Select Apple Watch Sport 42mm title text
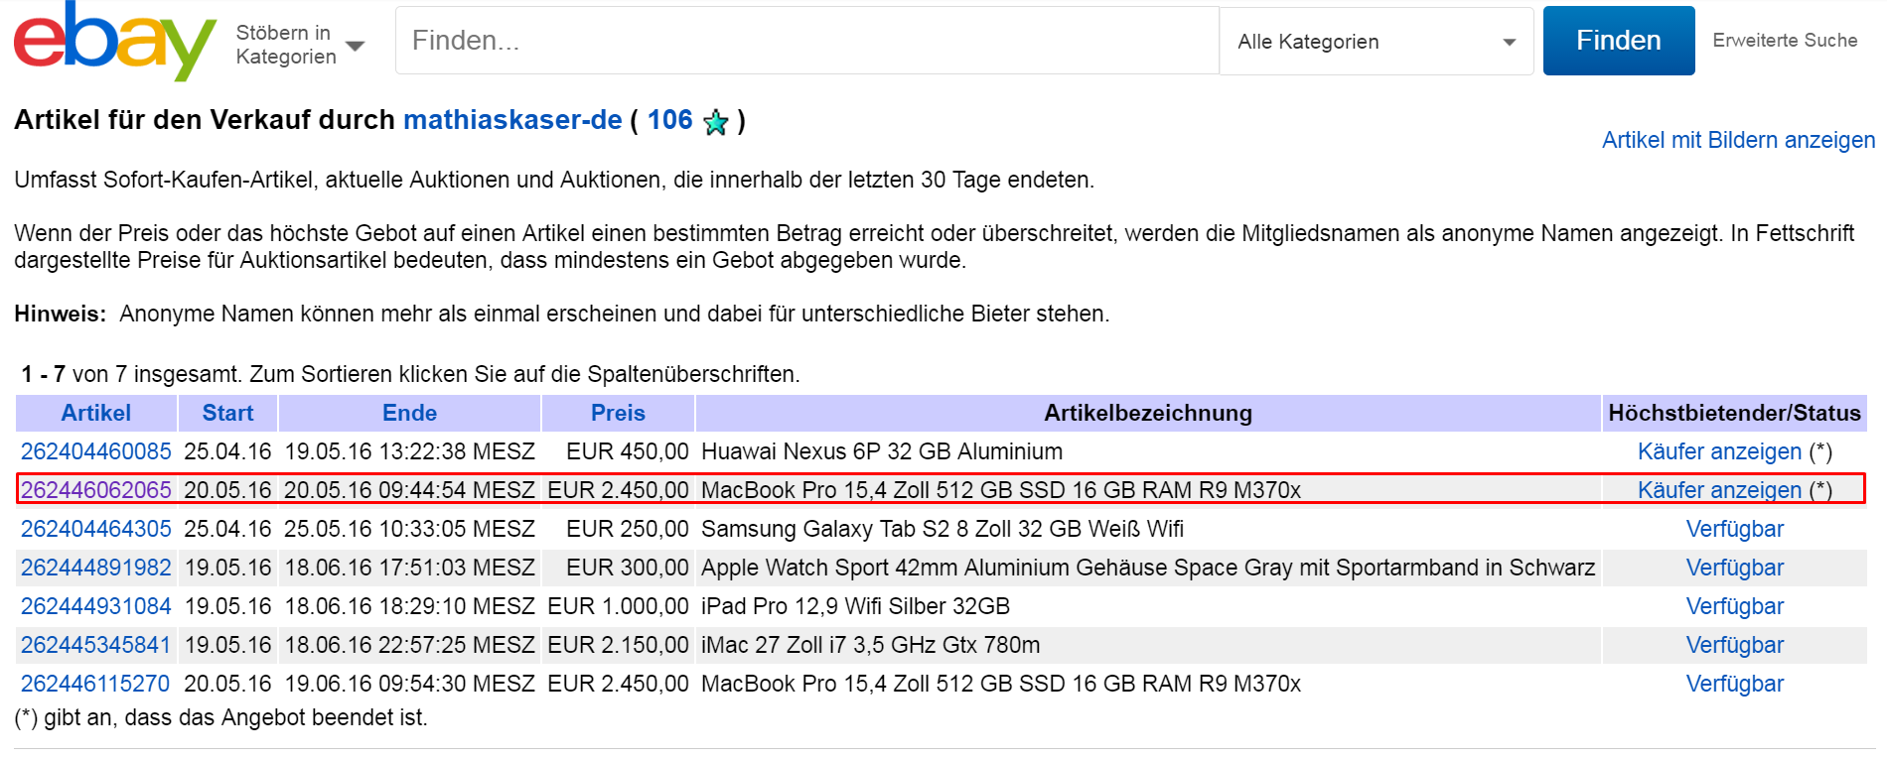1887x761 pixels. (x=1148, y=568)
